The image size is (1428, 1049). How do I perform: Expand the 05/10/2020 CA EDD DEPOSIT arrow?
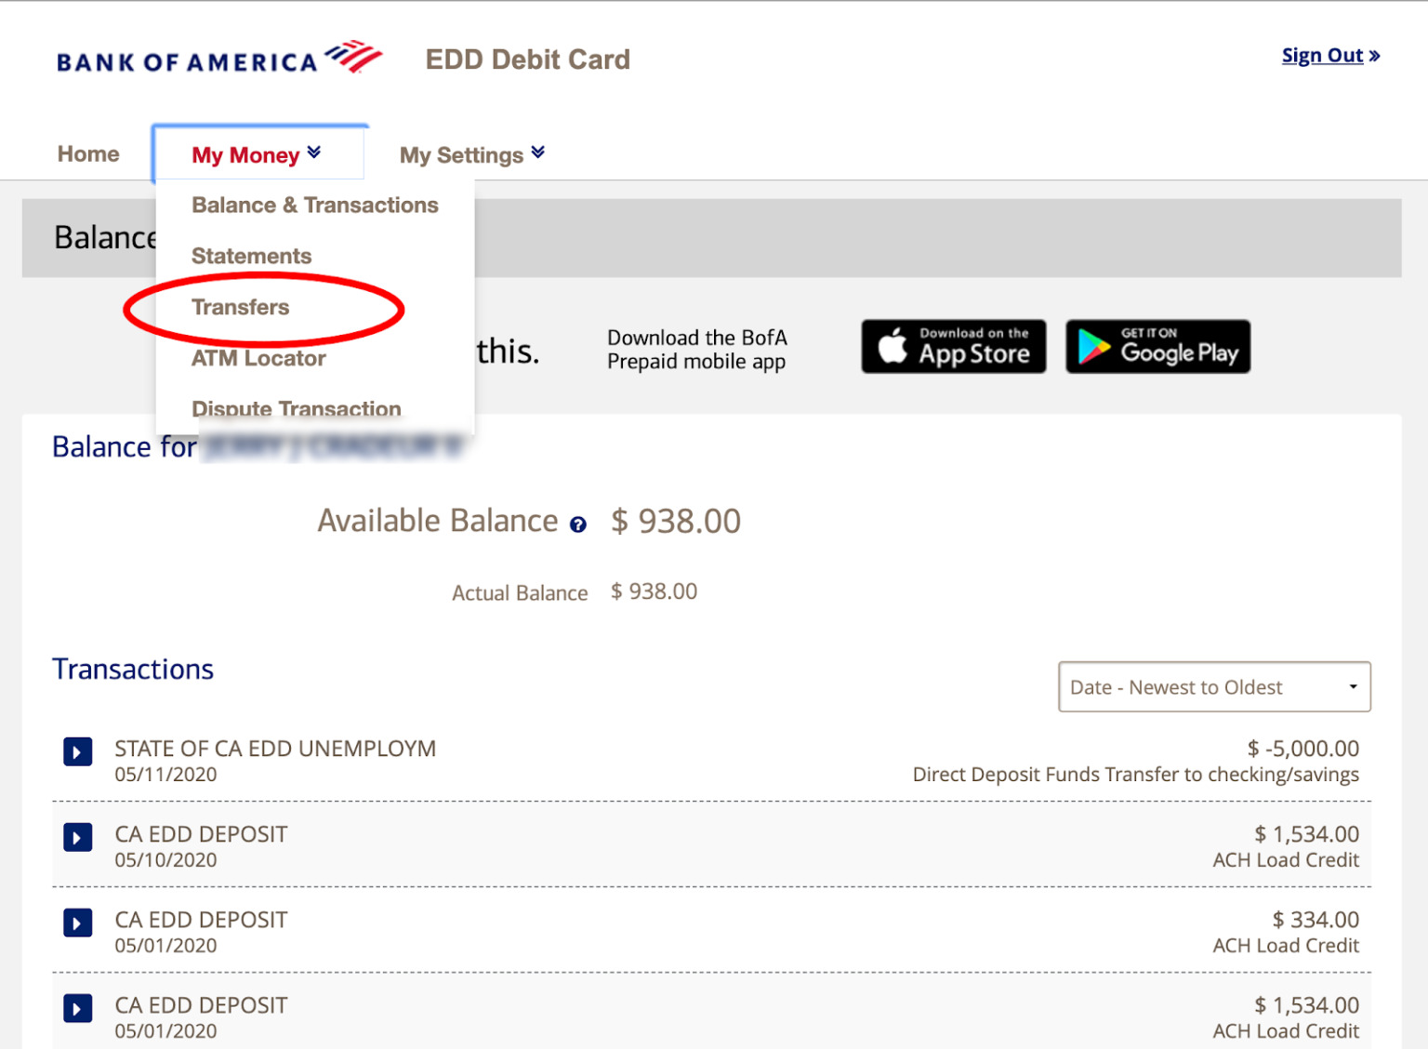point(77,837)
